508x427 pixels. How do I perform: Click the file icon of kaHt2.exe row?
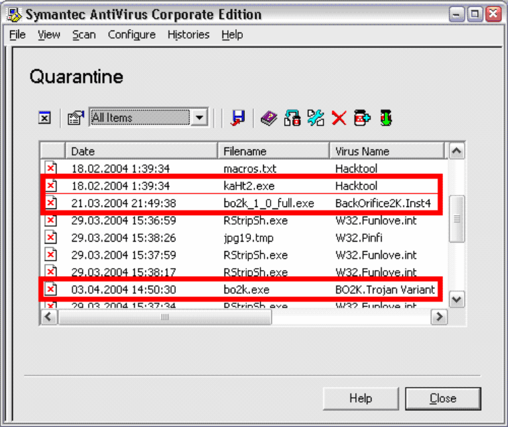(x=51, y=185)
